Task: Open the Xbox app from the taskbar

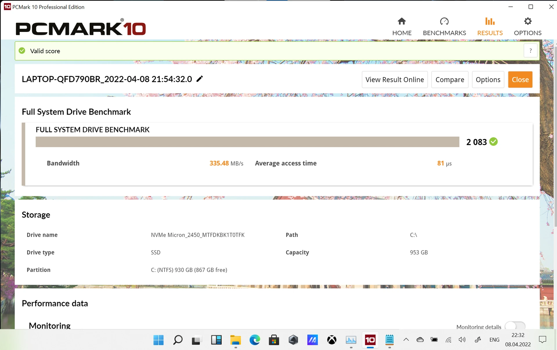Action: [332, 340]
